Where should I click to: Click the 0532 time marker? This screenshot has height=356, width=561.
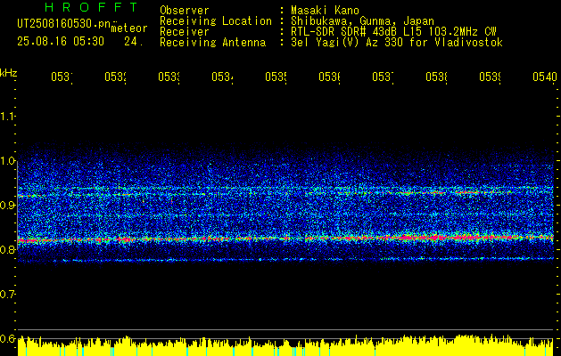115,77
